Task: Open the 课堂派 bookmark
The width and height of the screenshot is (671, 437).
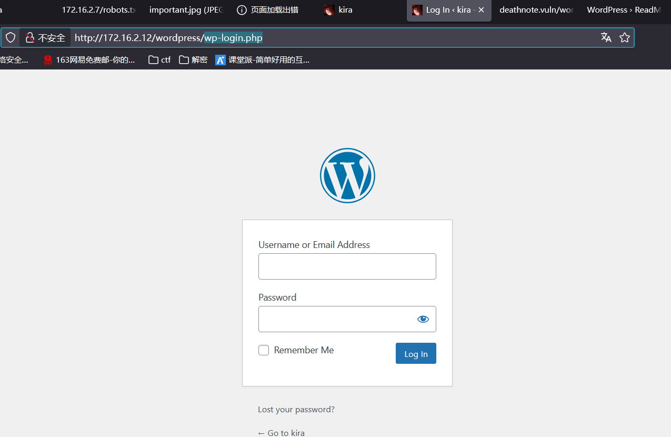Action: (262, 60)
